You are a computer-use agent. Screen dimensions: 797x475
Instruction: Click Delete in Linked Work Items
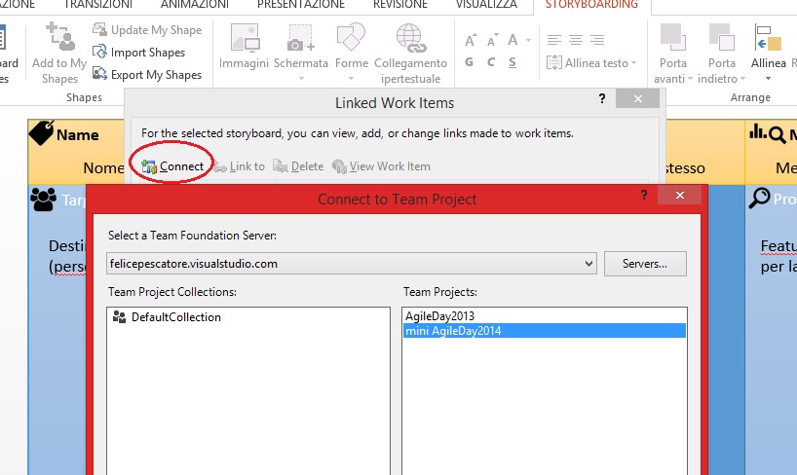point(298,166)
